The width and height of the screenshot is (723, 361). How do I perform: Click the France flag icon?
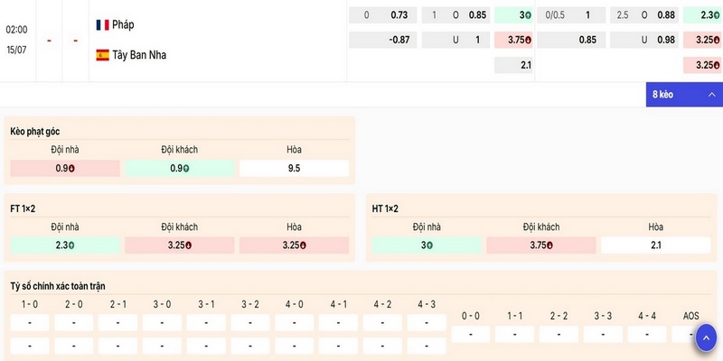click(102, 25)
